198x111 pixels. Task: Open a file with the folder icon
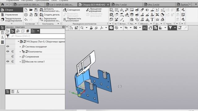pyautogui.click(x=31, y=10)
